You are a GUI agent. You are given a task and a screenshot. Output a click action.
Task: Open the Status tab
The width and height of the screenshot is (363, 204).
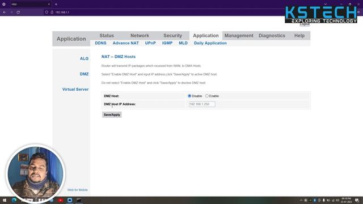tap(107, 36)
